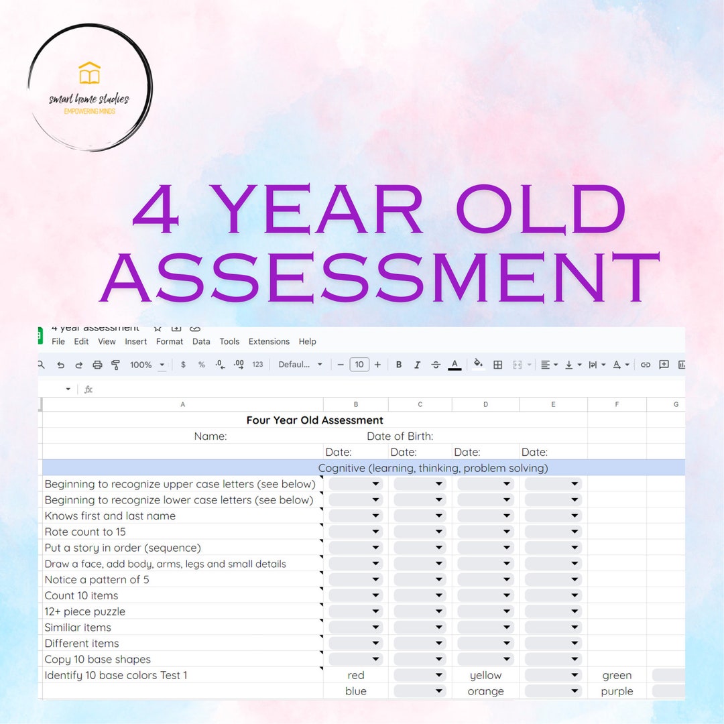Star the 4 year assessment spreadsheet

click(158, 328)
